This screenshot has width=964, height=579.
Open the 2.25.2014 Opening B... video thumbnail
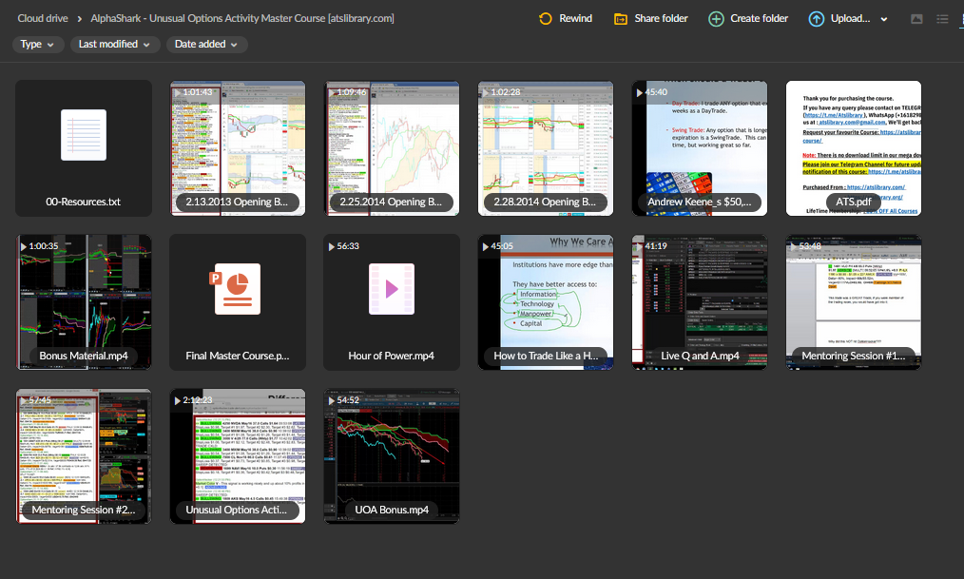tap(392, 148)
